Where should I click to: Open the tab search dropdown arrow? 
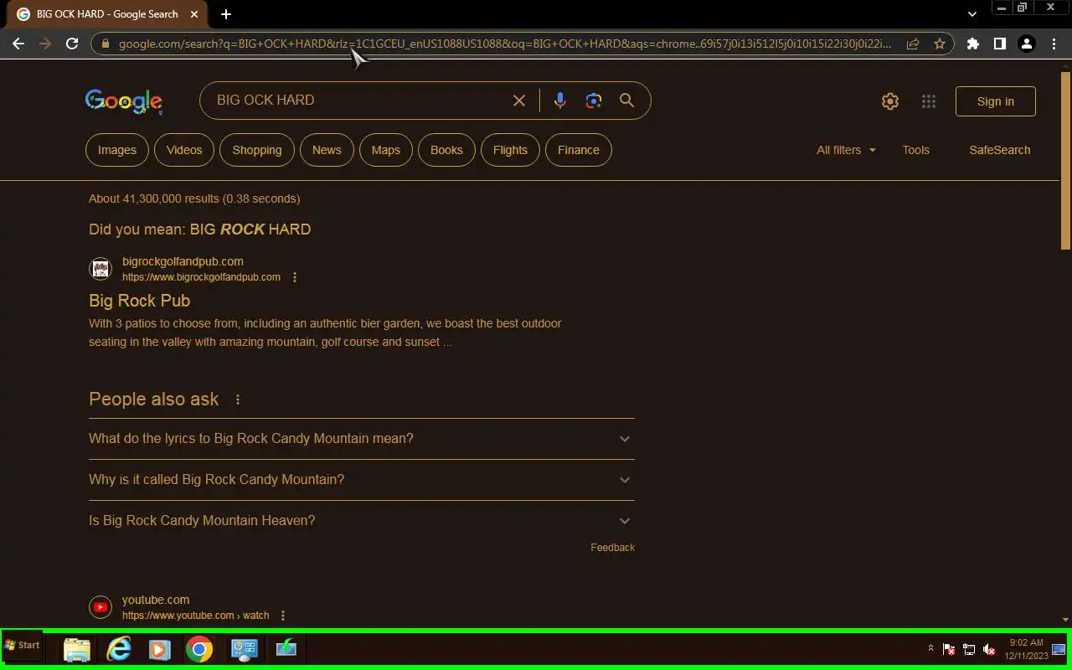[x=971, y=14]
